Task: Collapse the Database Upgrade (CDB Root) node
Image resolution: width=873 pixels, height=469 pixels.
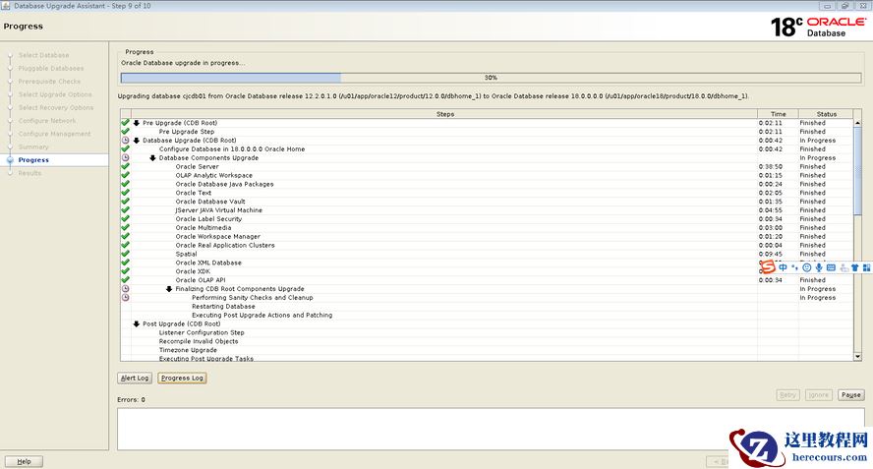Action: (x=137, y=141)
